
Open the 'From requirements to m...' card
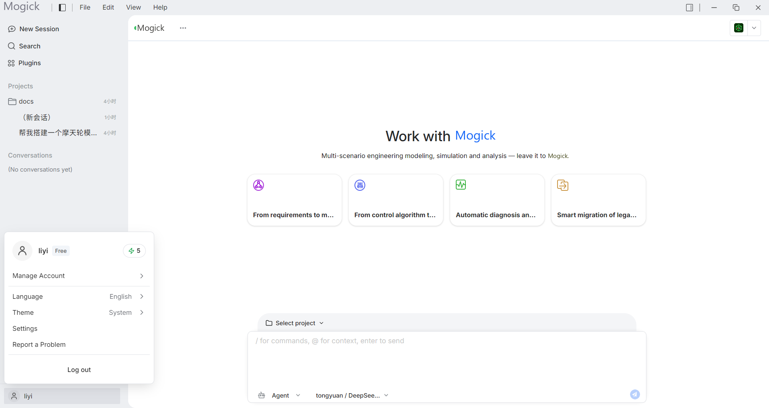click(x=294, y=200)
